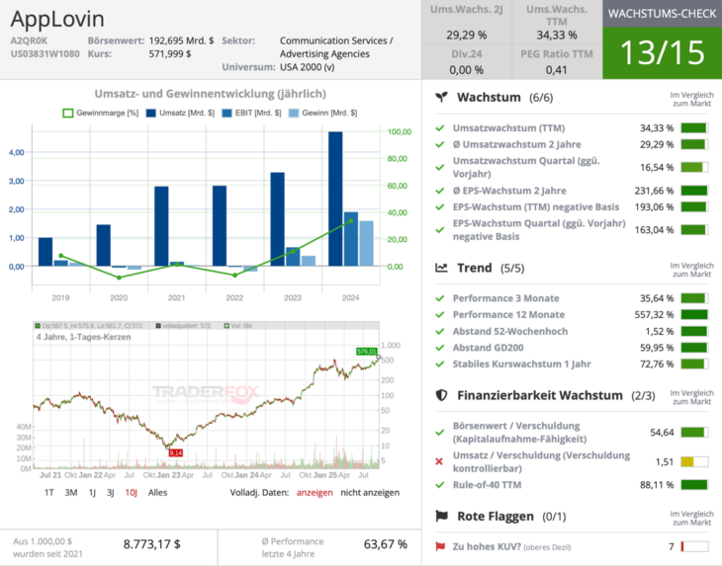Toggle EBIT [Mrd. $] legend entry
This screenshot has width=722, height=566.
[251, 113]
